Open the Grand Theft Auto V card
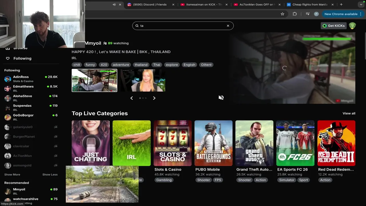 coord(254,143)
